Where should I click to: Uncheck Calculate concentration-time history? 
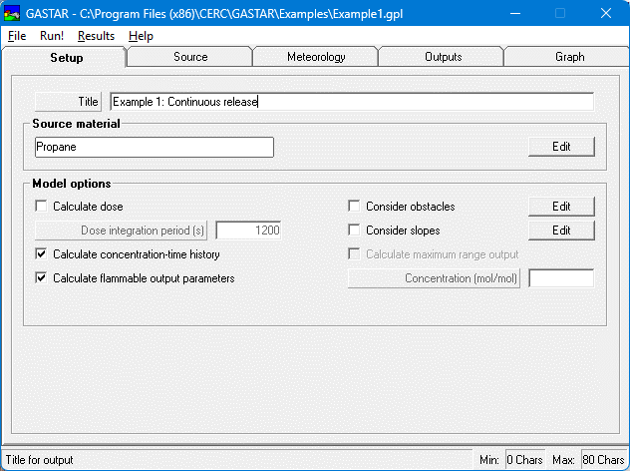pos(42,254)
